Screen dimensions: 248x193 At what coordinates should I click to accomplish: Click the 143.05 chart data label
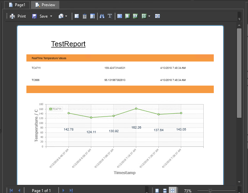(181, 129)
